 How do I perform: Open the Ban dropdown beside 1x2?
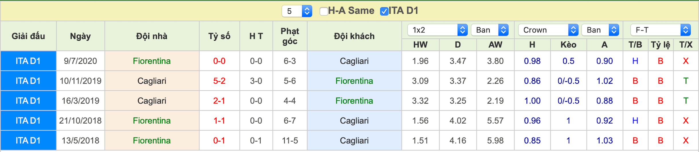click(x=490, y=30)
